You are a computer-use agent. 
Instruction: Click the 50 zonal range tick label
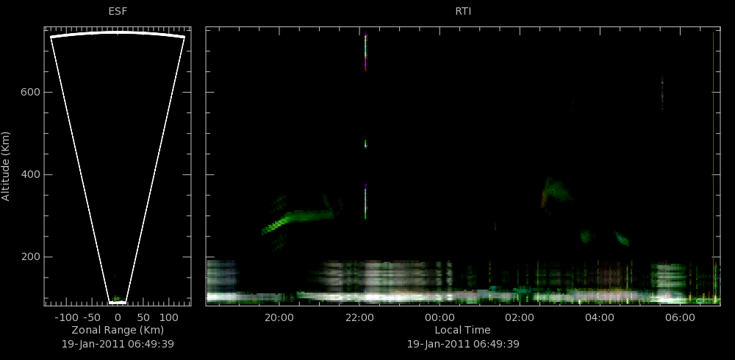(x=143, y=317)
